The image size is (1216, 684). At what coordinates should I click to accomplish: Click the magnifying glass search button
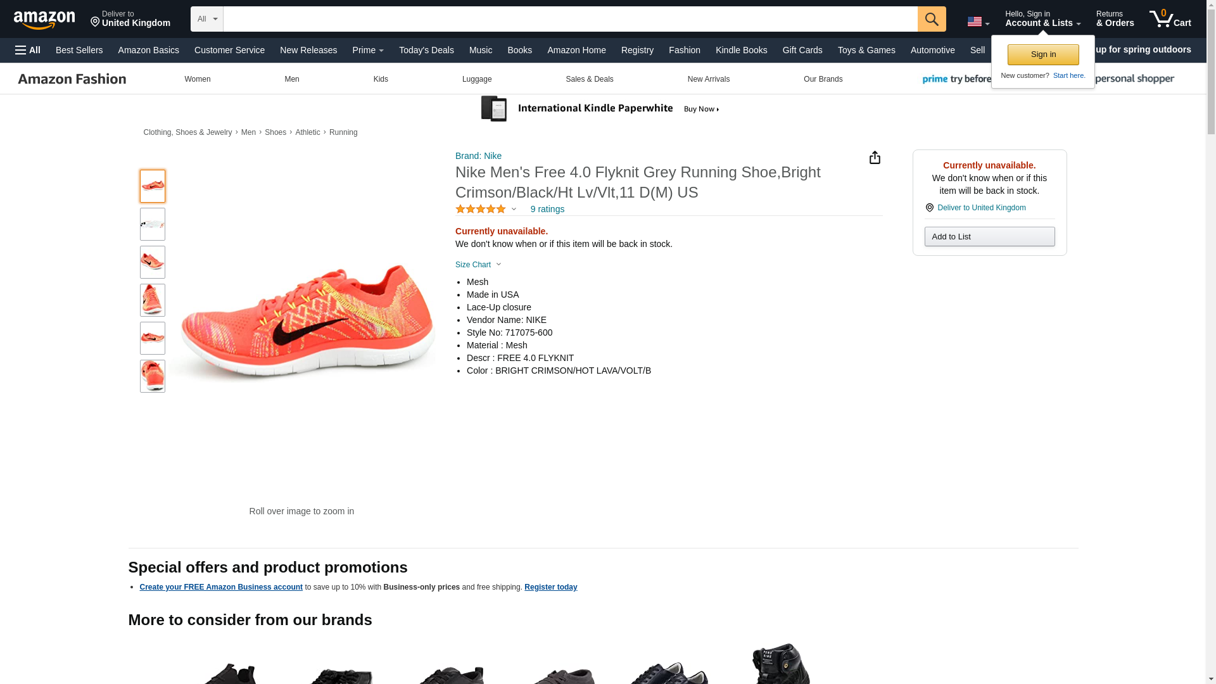click(x=931, y=19)
